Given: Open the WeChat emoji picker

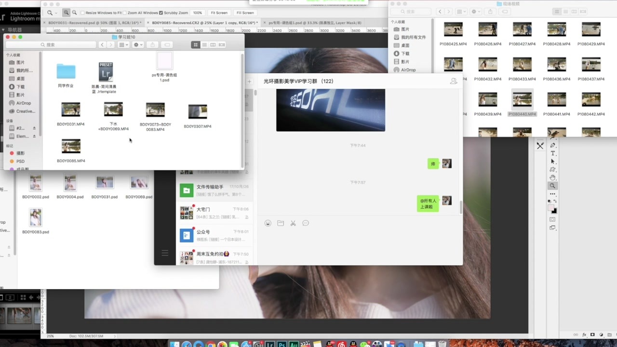Looking at the screenshot, I should (268, 223).
